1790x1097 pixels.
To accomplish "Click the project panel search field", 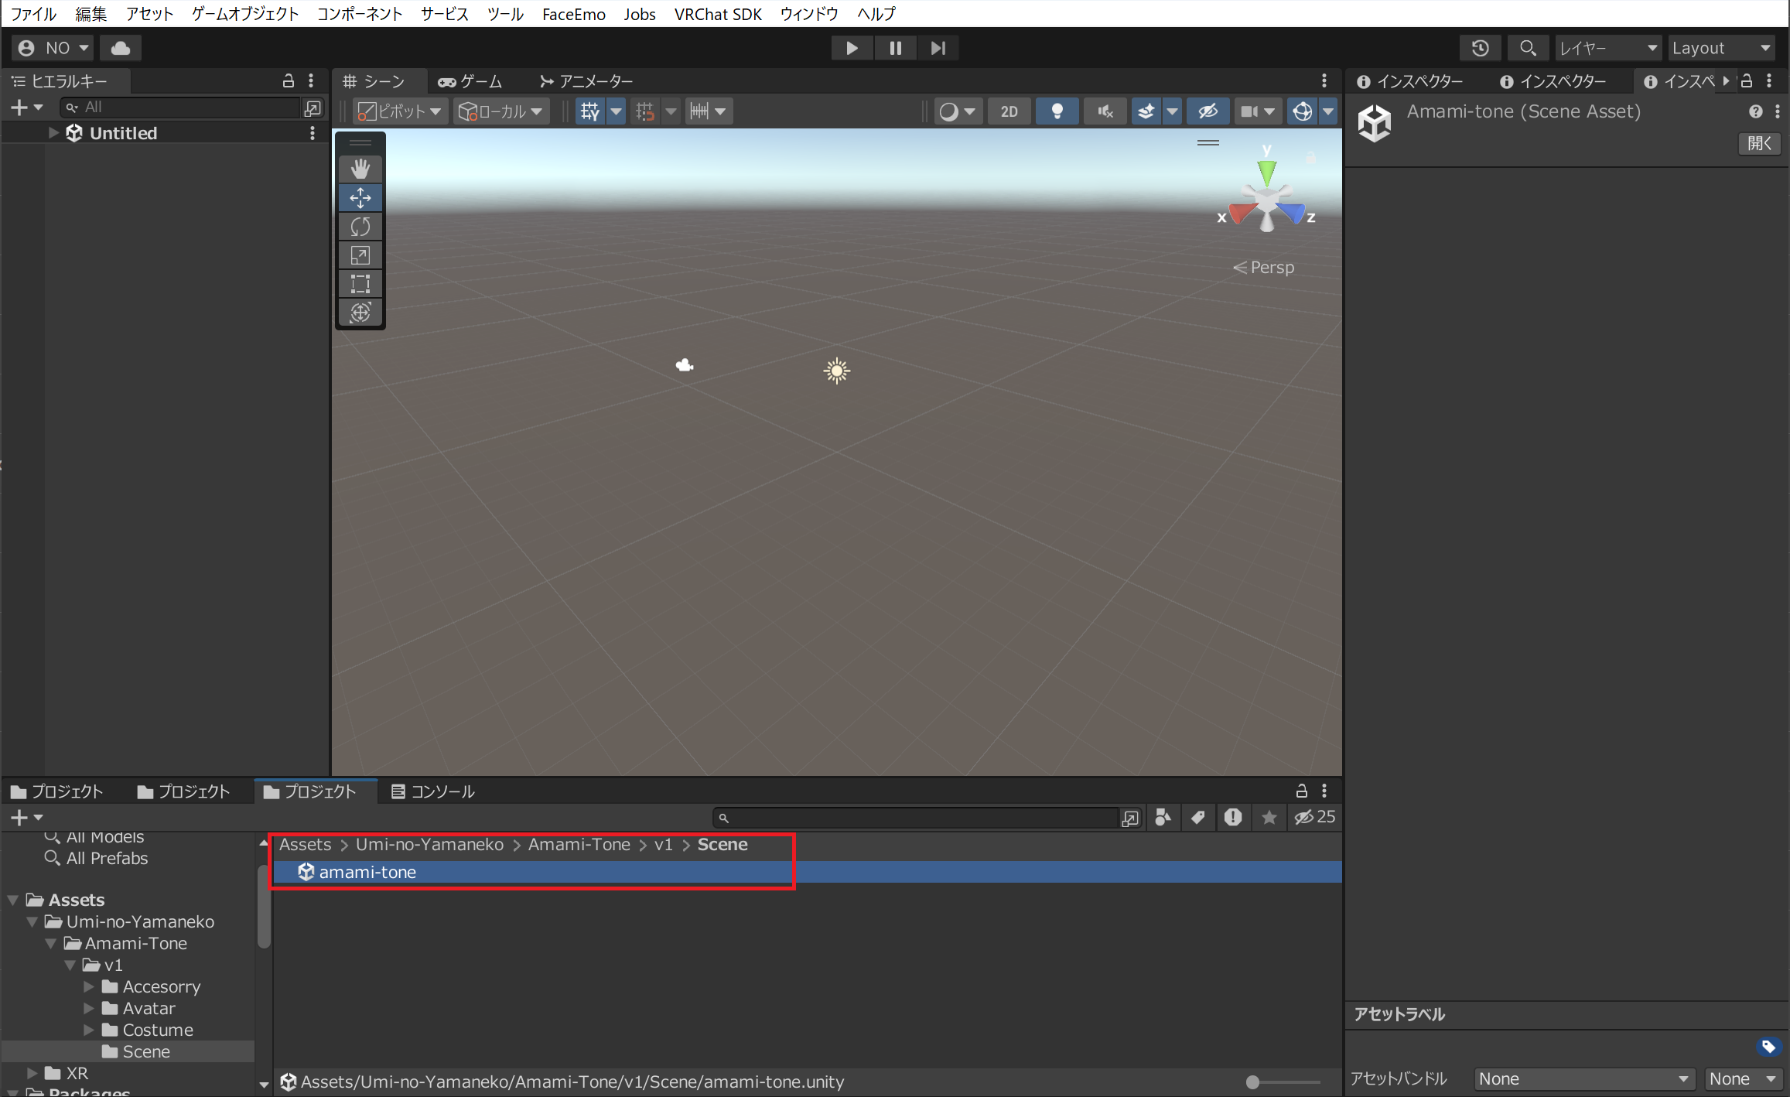I will pyautogui.click(x=917, y=818).
